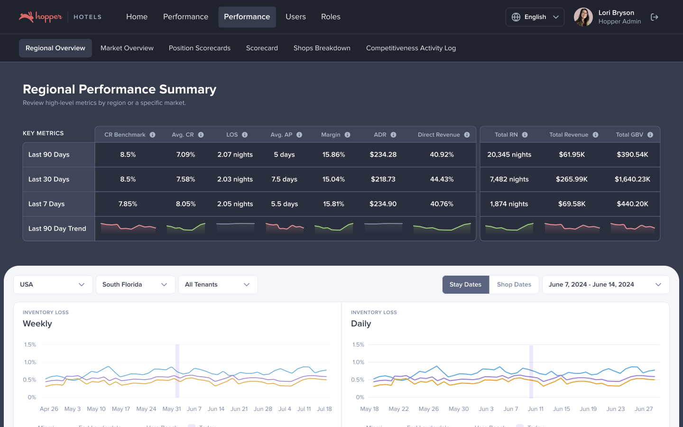Click the info icon next to Total GBV
Screen dimensions: 683x427
tap(650, 135)
